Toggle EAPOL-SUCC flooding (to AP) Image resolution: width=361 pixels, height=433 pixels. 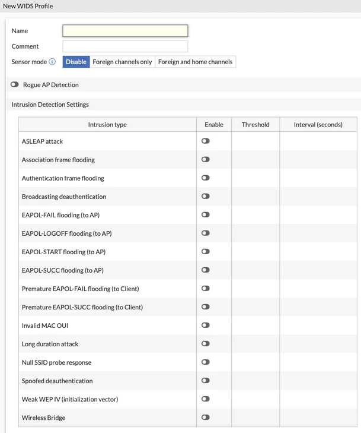click(206, 270)
